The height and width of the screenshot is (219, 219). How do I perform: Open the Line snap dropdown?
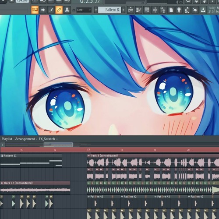click(x=84, y=10)
